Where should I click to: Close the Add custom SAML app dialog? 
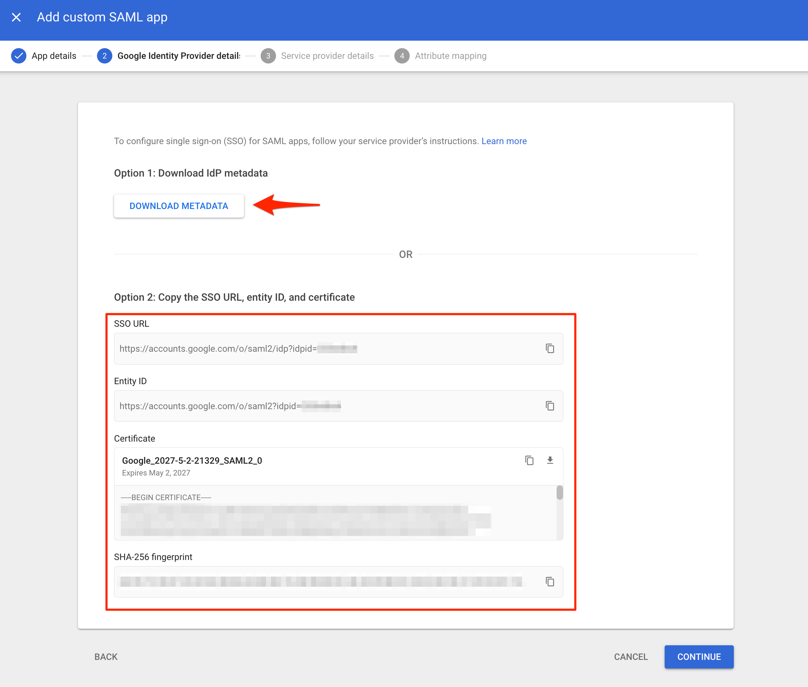(16, 17)
